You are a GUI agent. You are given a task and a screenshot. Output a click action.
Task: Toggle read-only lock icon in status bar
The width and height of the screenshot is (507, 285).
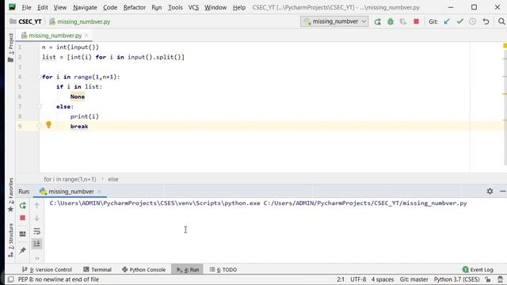[488, 279]
